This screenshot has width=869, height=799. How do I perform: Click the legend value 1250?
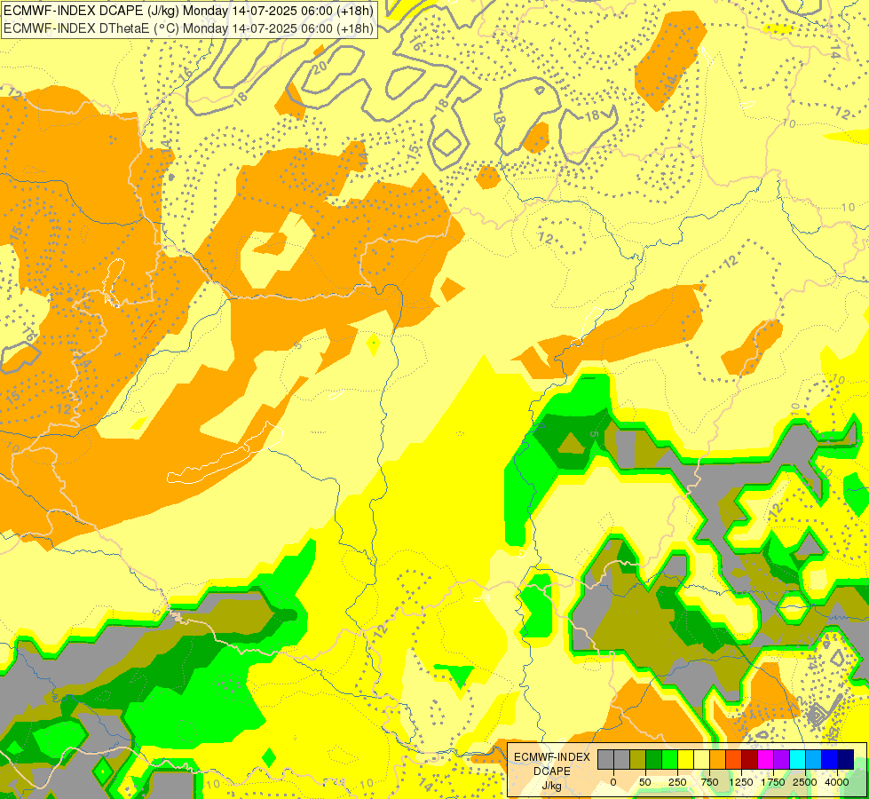point(741,782)
